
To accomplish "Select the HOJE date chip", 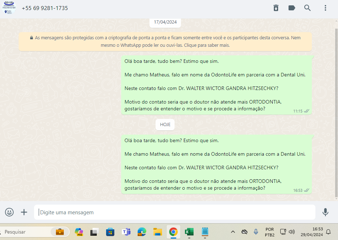I will pyautogui.click(x=165, y=125).
